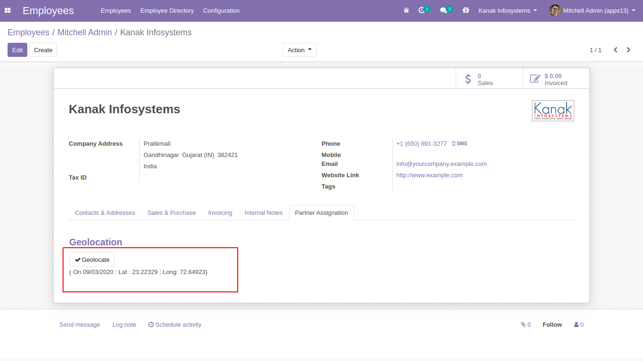
Task: Click the country text India
Action: pyautogui.click(x=150, y=166)
